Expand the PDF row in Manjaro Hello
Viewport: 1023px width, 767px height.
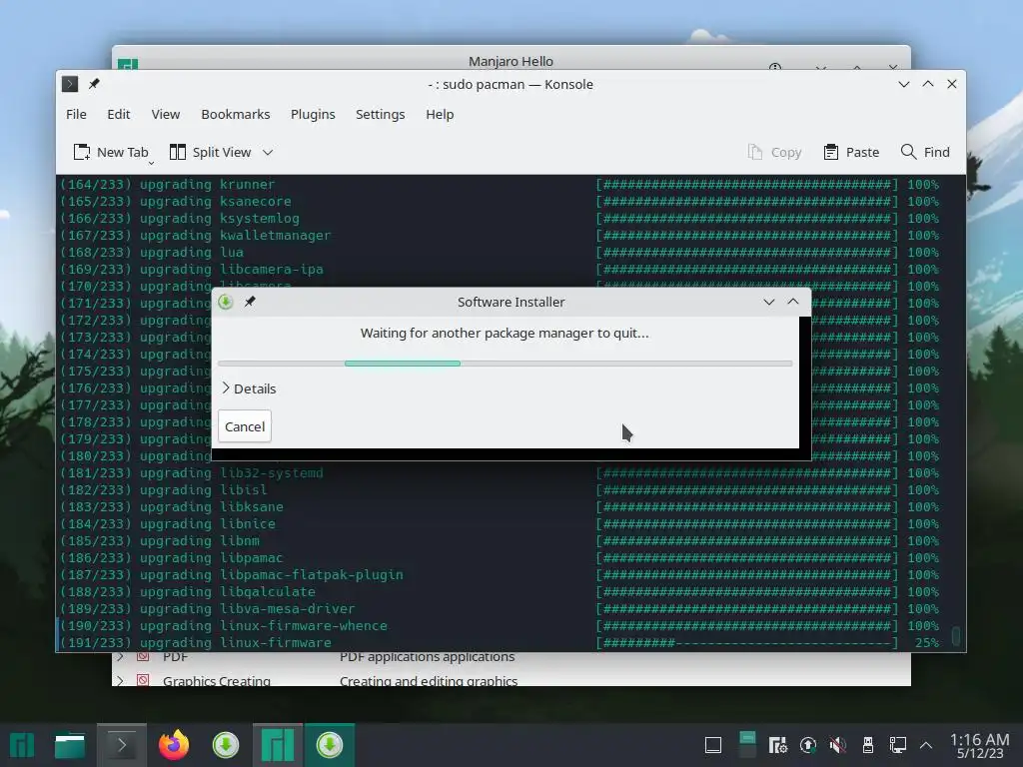(x=120, y=656)
